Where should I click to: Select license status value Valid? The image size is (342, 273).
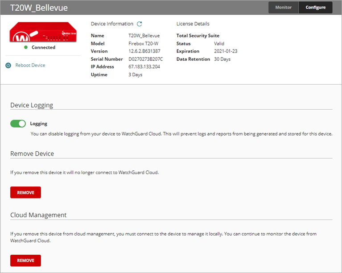[x=219, y=43]
